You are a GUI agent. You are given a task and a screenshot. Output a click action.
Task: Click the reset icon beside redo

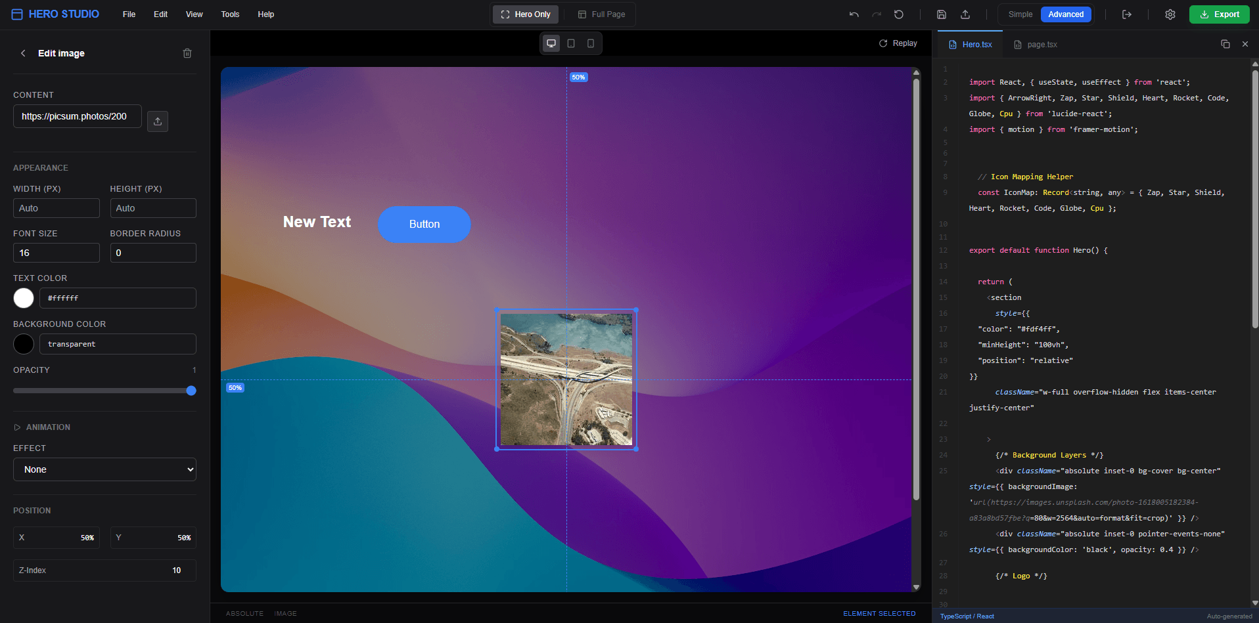898,14
